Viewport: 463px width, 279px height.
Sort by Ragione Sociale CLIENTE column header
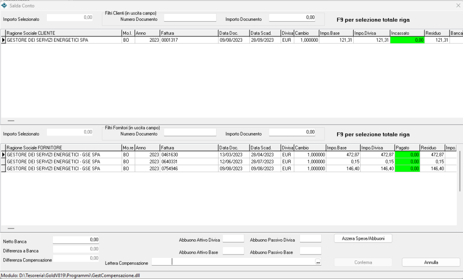[63, 33]
